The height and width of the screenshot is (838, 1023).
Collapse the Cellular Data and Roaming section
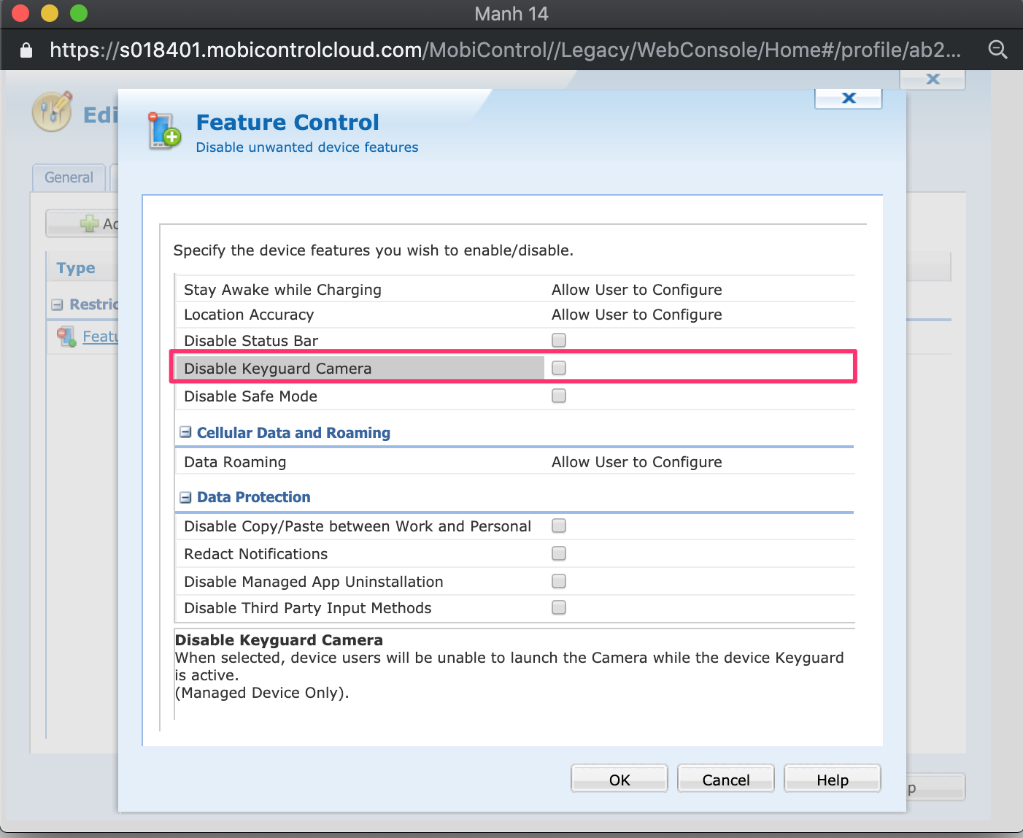click(x=185, y=432)
